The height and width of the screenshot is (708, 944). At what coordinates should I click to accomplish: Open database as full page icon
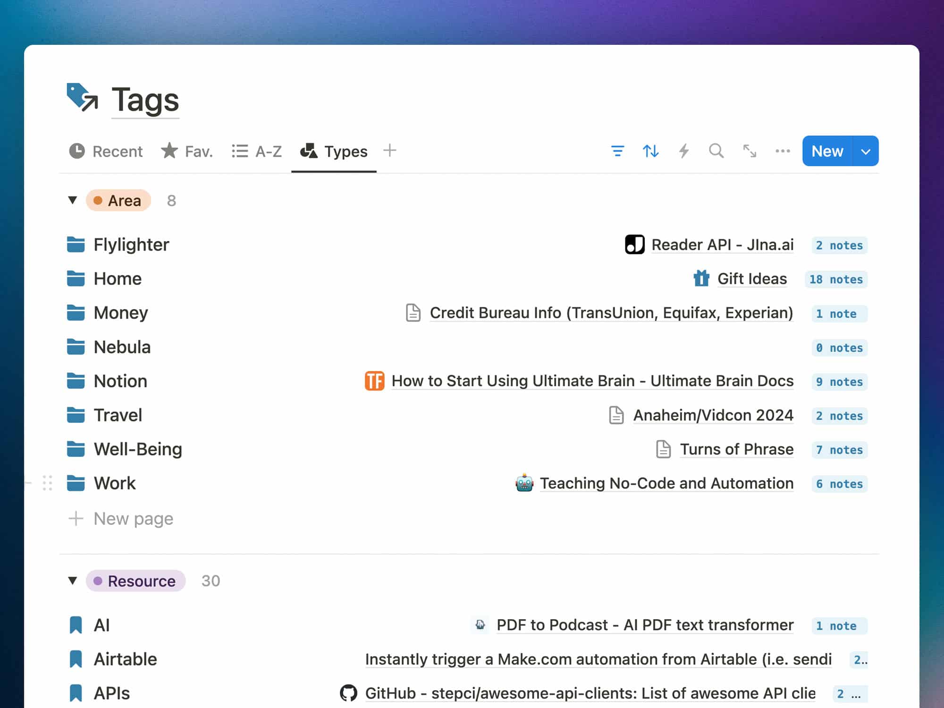pos(750,151)
